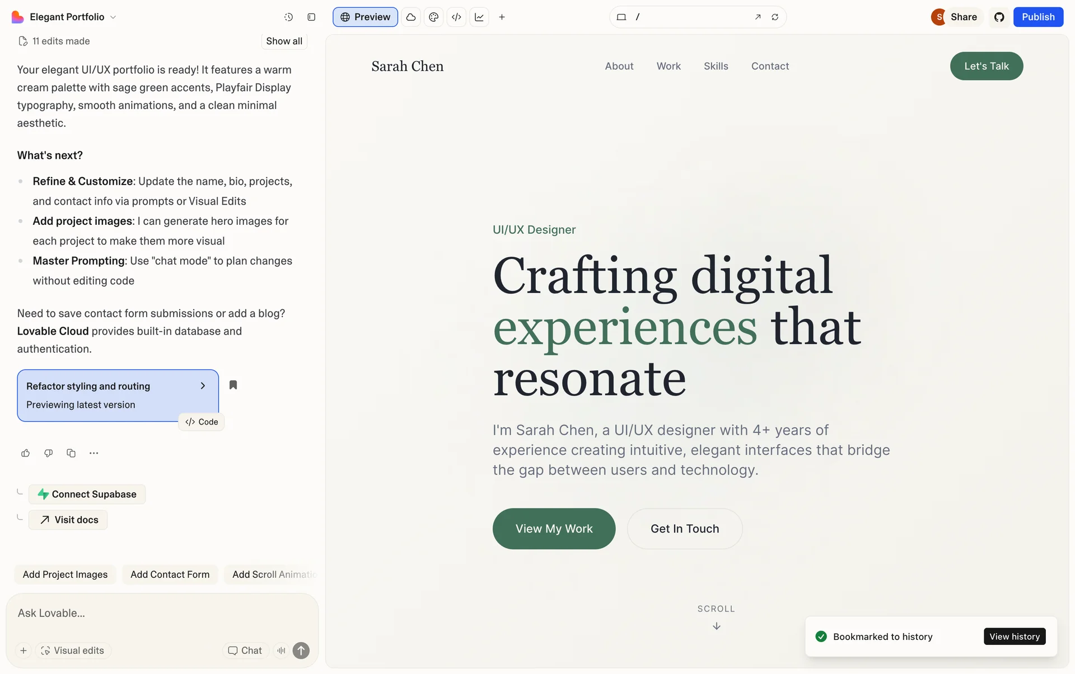Toggle bookmark on the latest version

(x=233, y=385)
